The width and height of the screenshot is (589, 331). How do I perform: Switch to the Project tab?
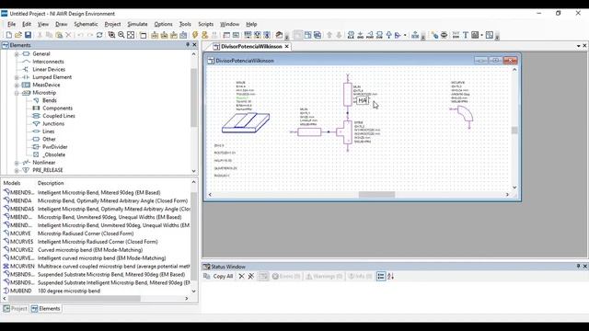pyautogui.click(x=16, y=309)
